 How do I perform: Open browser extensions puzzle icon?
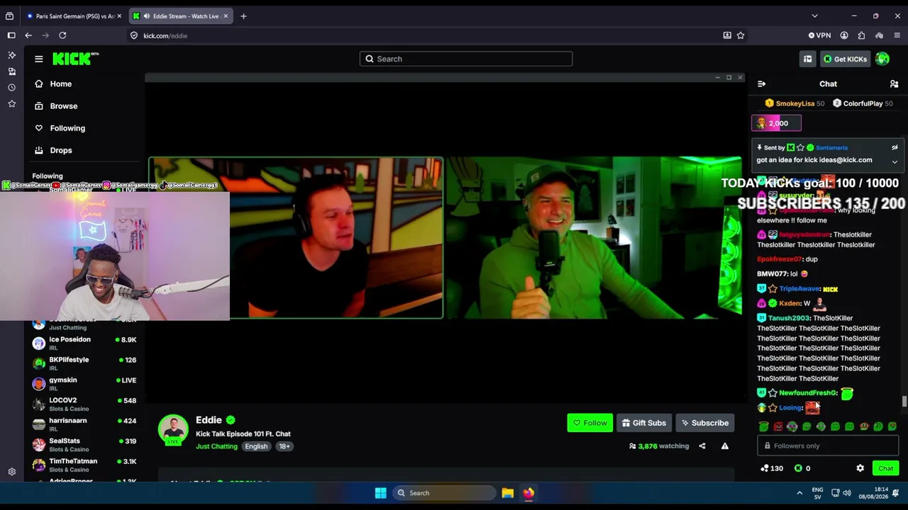coord(861,35)
